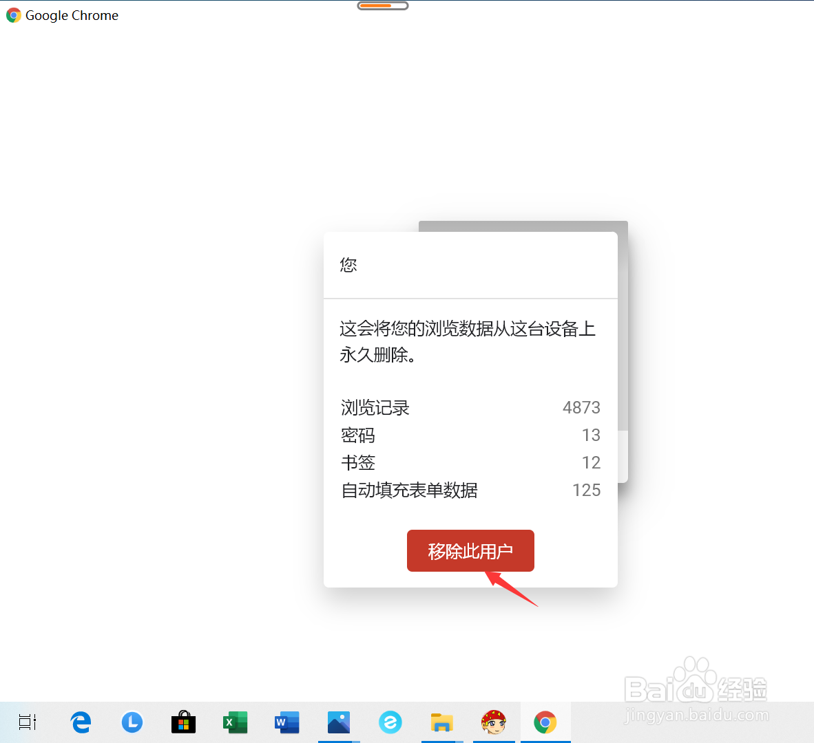Click the red 移除此用户 button
Viewport: 814px width, 743px height.
470,550
